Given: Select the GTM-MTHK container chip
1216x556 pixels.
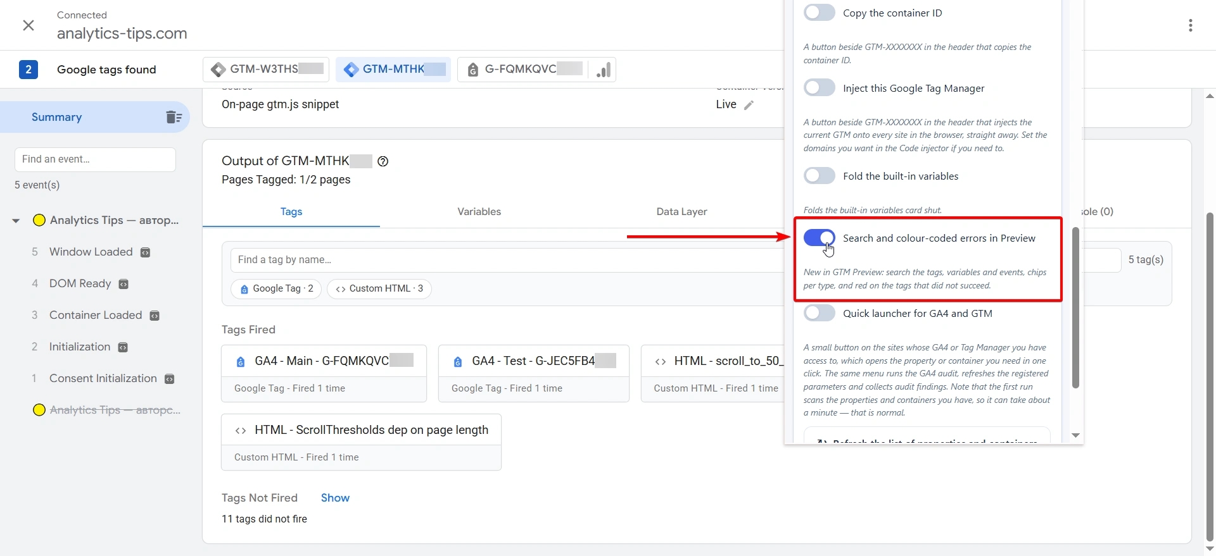Looking at the screenshot, I should 393,70.
